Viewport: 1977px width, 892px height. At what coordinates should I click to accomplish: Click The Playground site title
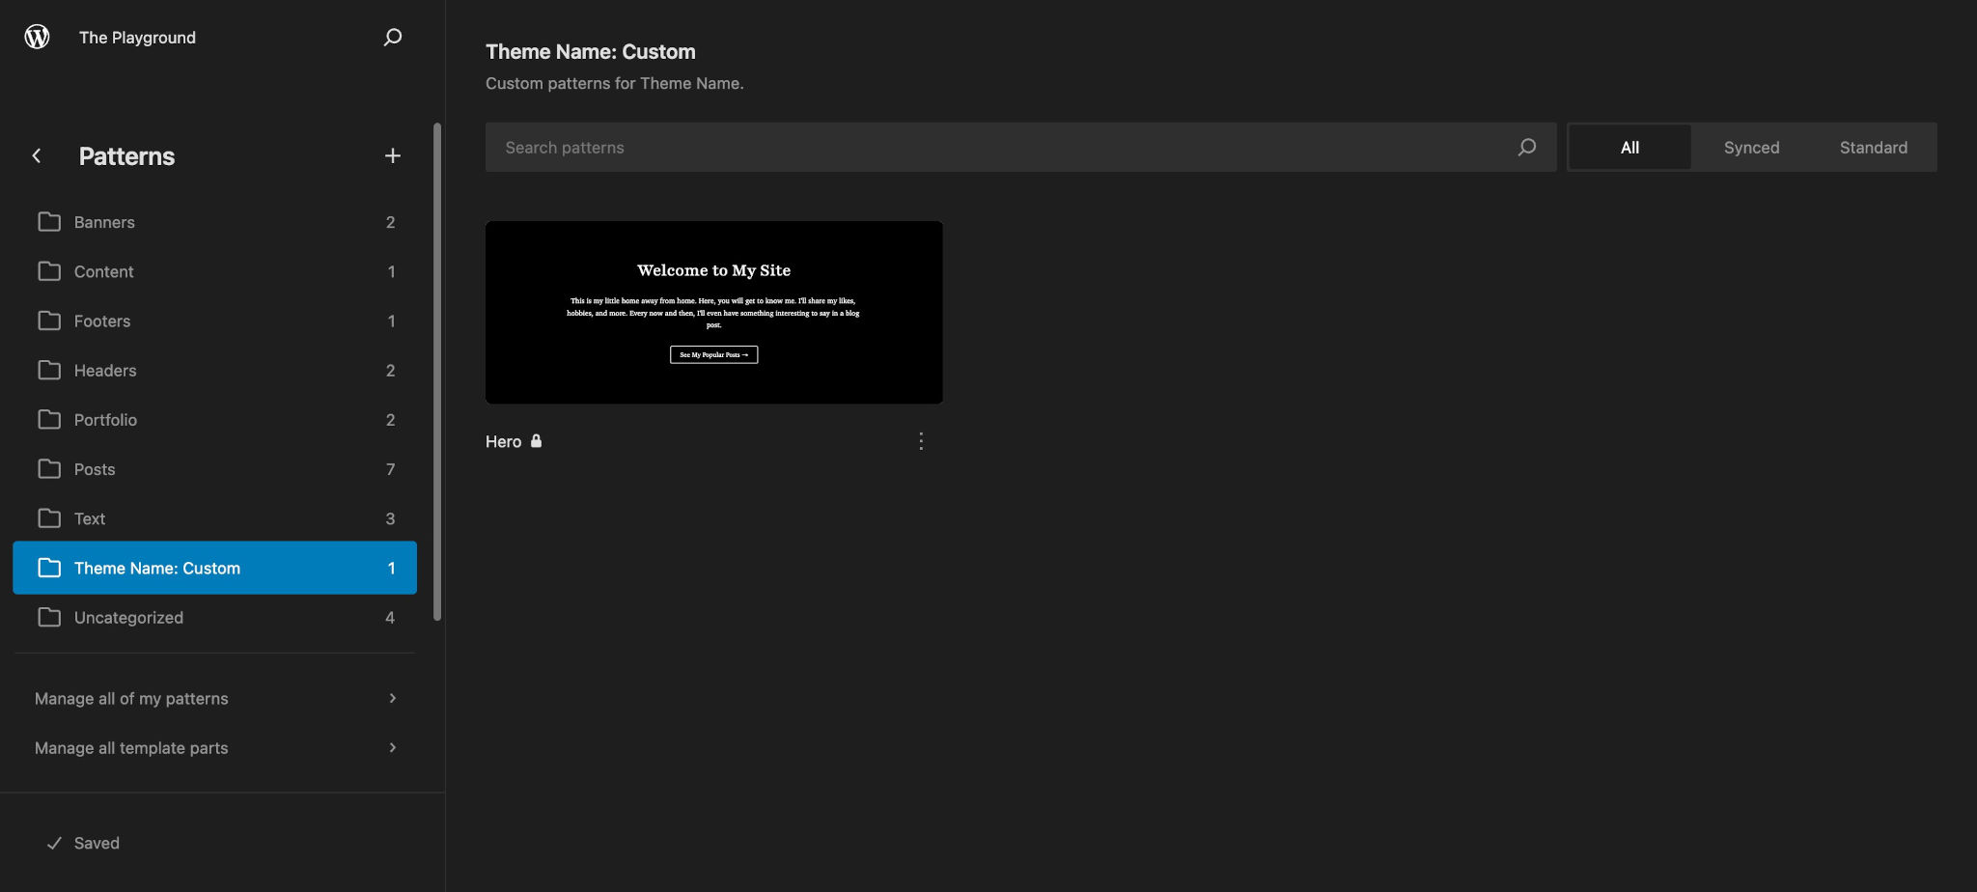[137, 37]
